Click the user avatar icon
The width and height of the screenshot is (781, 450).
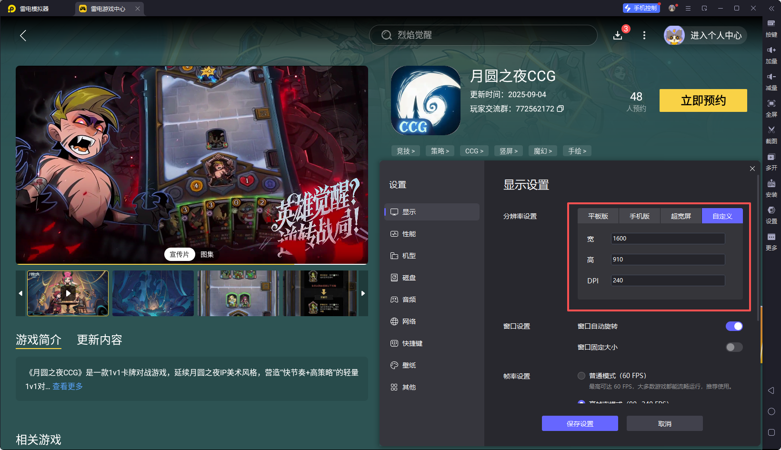(x=674, y=35)
